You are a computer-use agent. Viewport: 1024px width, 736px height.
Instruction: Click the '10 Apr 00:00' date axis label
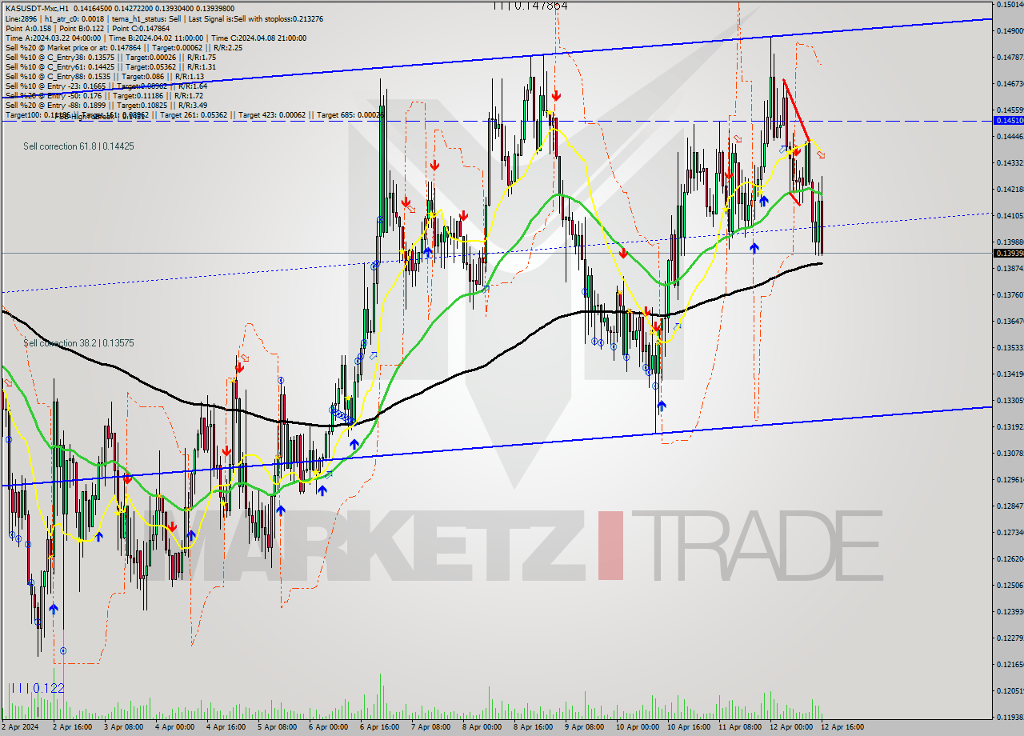(637, 727)
